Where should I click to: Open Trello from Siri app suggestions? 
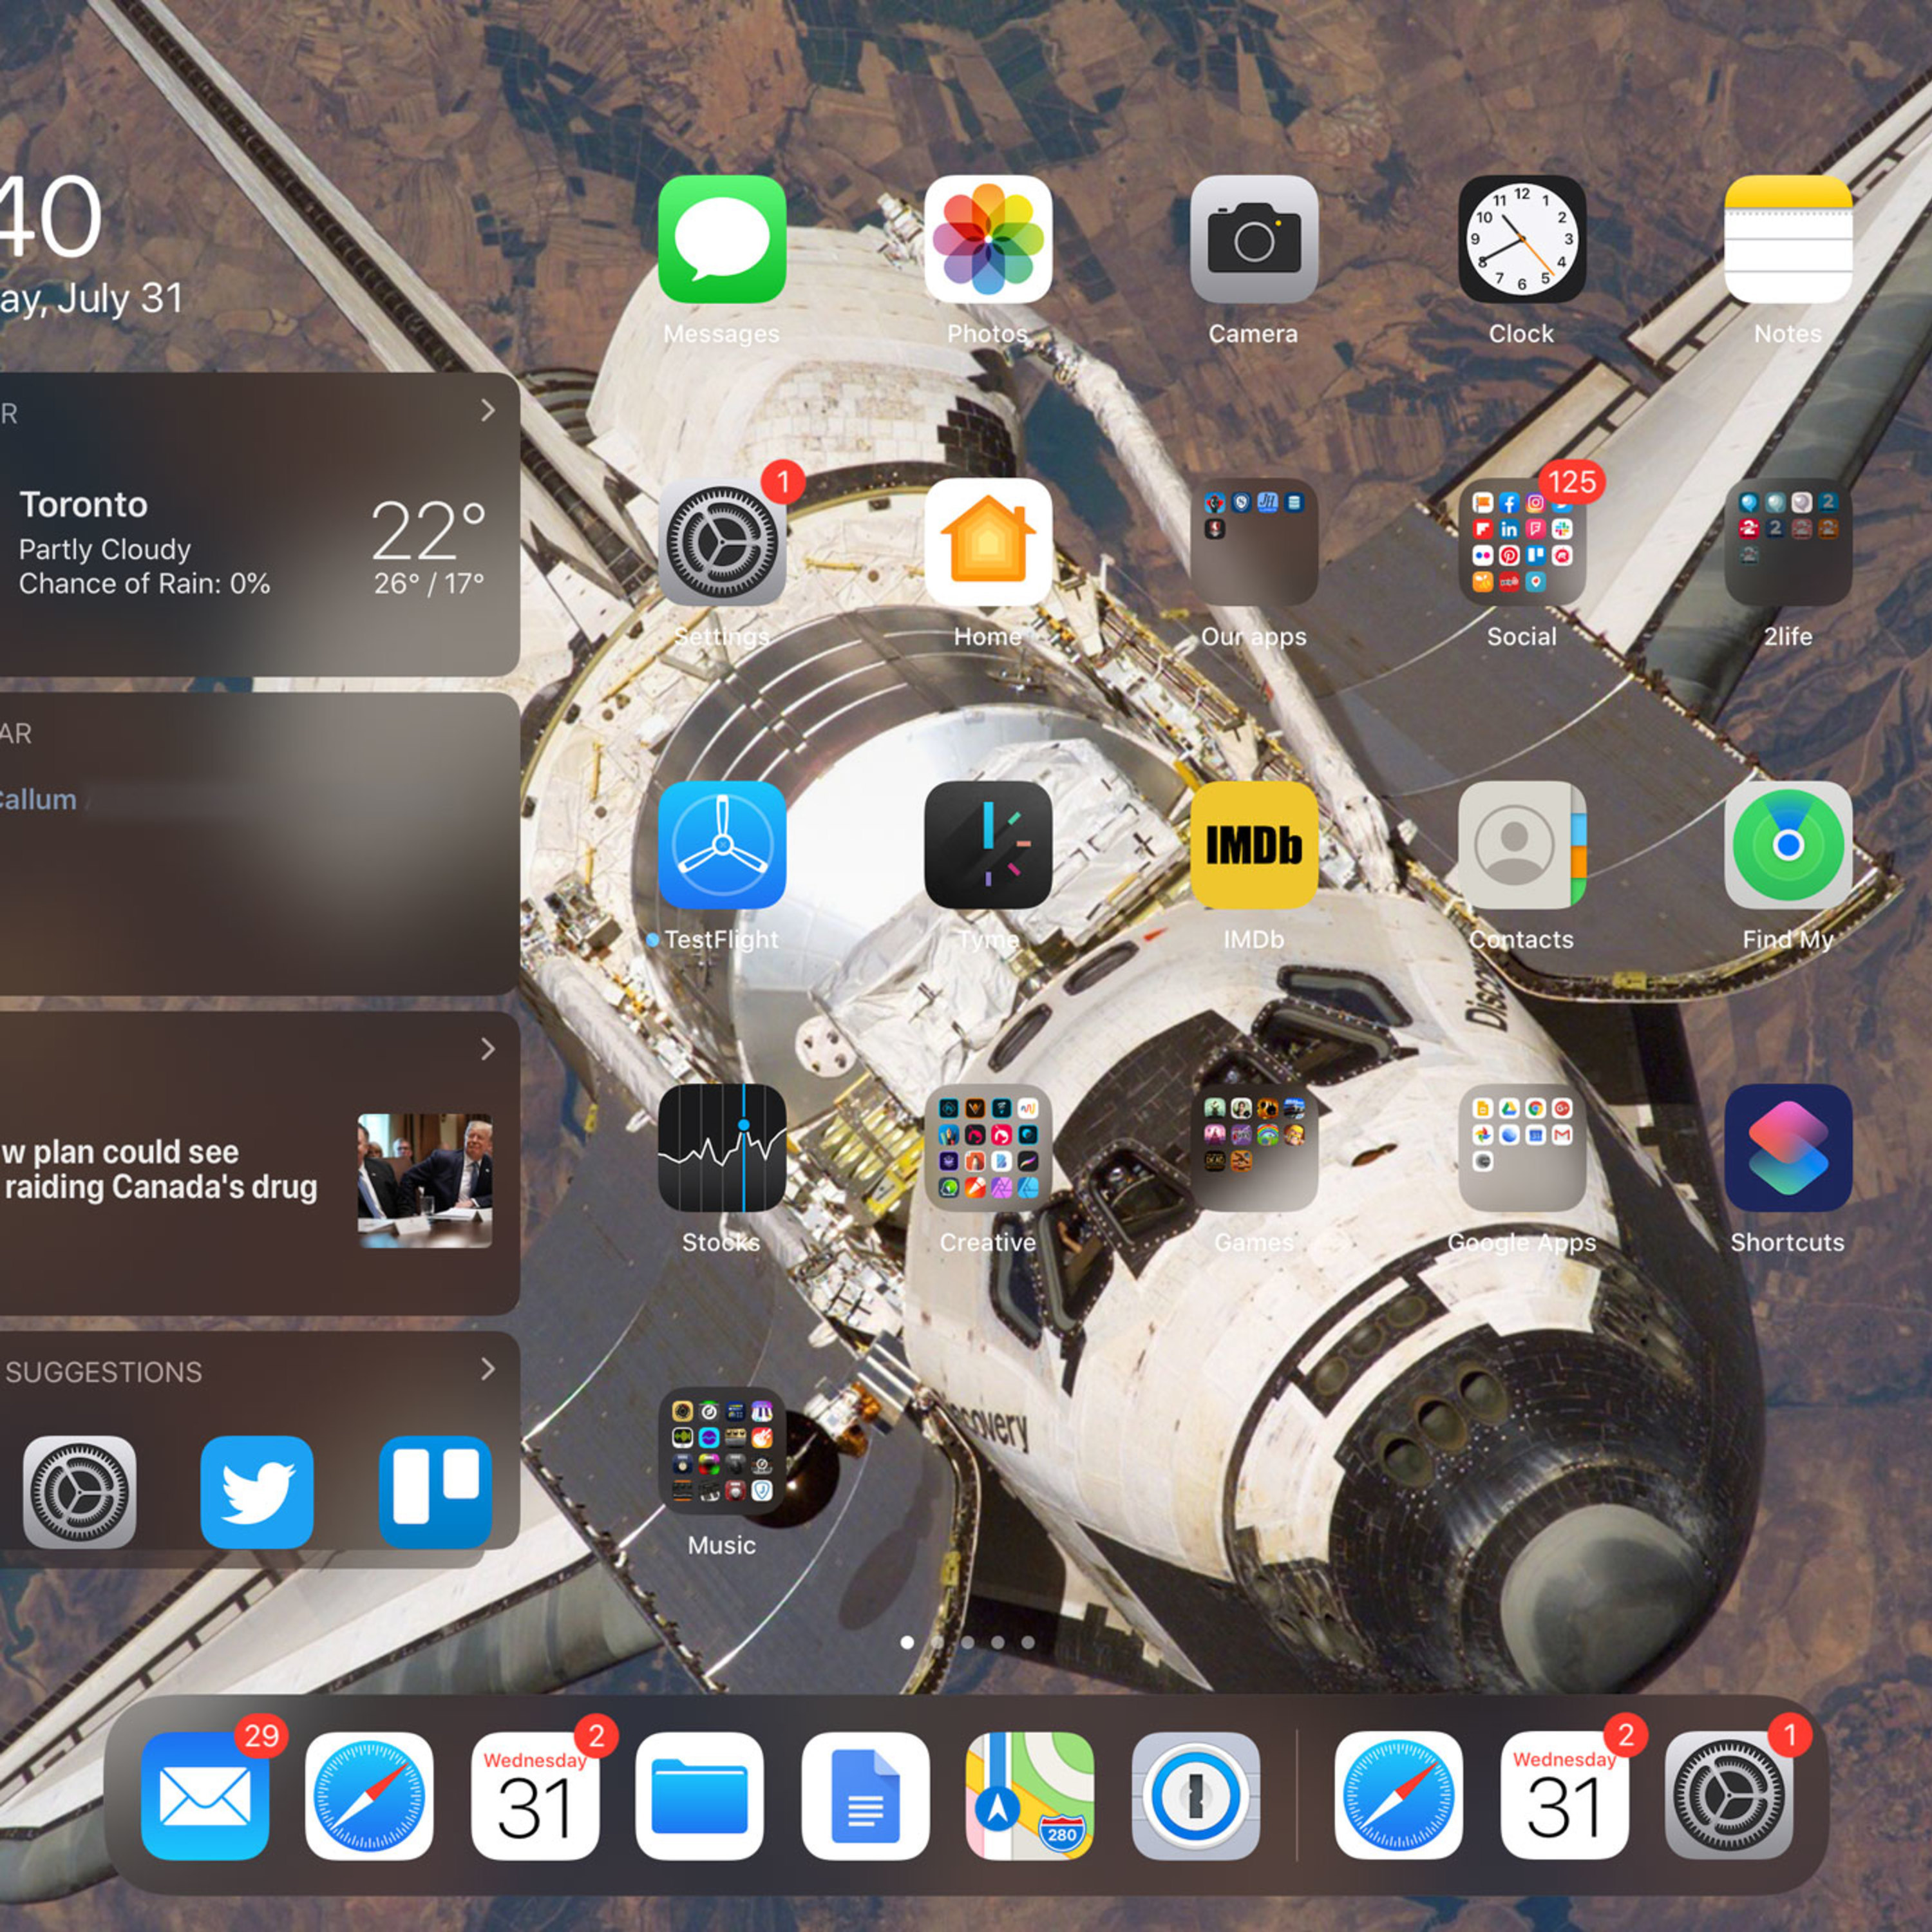[435, 1492]
